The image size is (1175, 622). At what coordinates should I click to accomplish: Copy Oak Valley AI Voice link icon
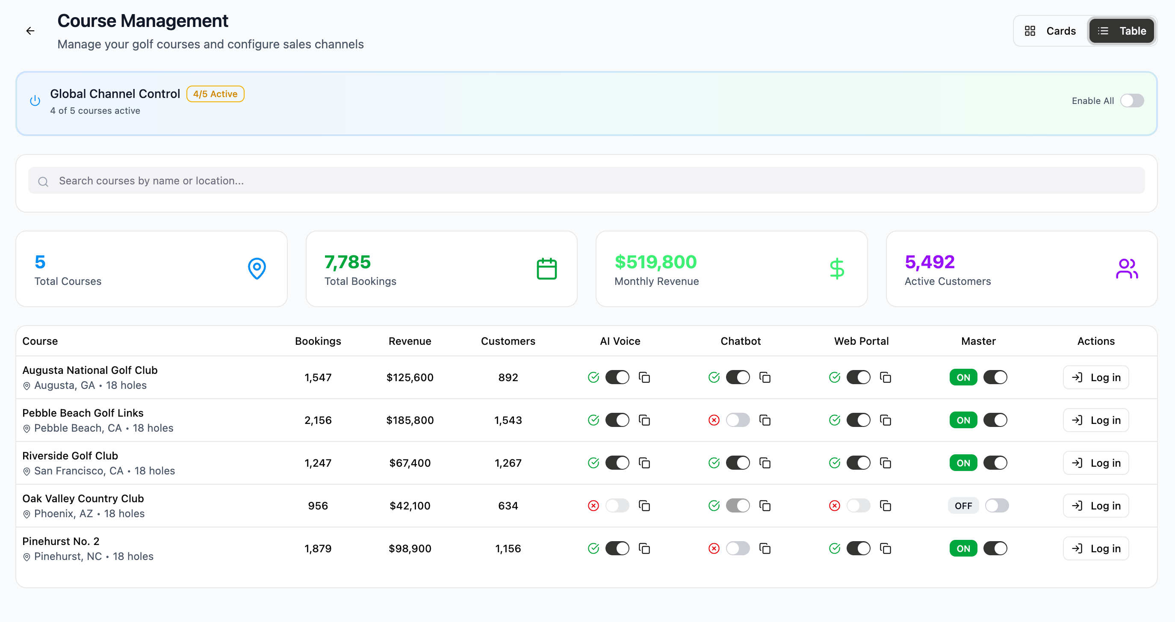(x=644, y=506)
